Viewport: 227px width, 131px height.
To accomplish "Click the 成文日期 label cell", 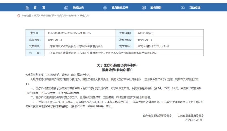I will pos(35,40).
